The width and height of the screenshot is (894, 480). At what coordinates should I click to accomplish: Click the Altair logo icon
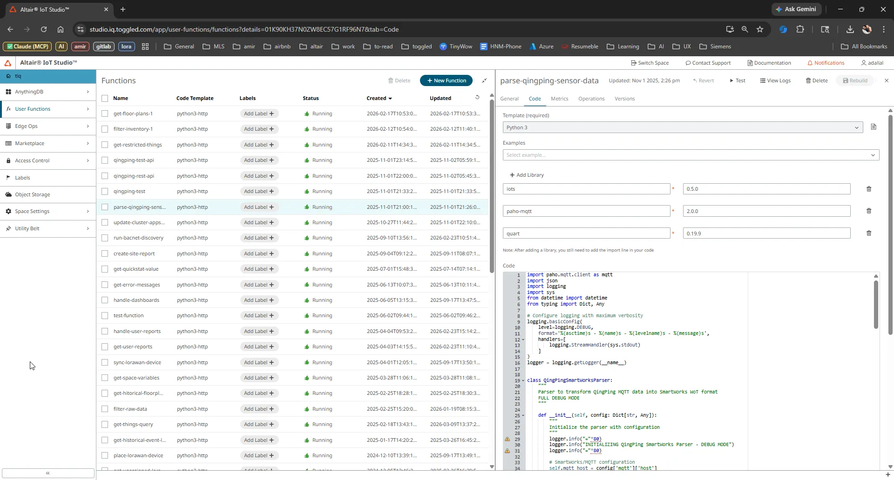coord(8,63)
